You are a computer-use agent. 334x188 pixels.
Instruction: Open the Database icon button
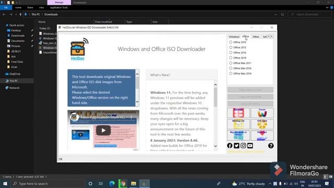238,113
